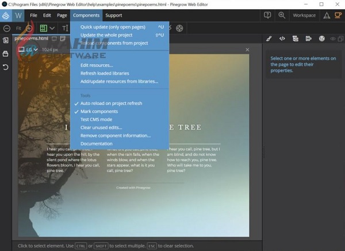The height and width of the screenshot is (251, 345).
Task: Open the Page menu
Action: (62, 15)
